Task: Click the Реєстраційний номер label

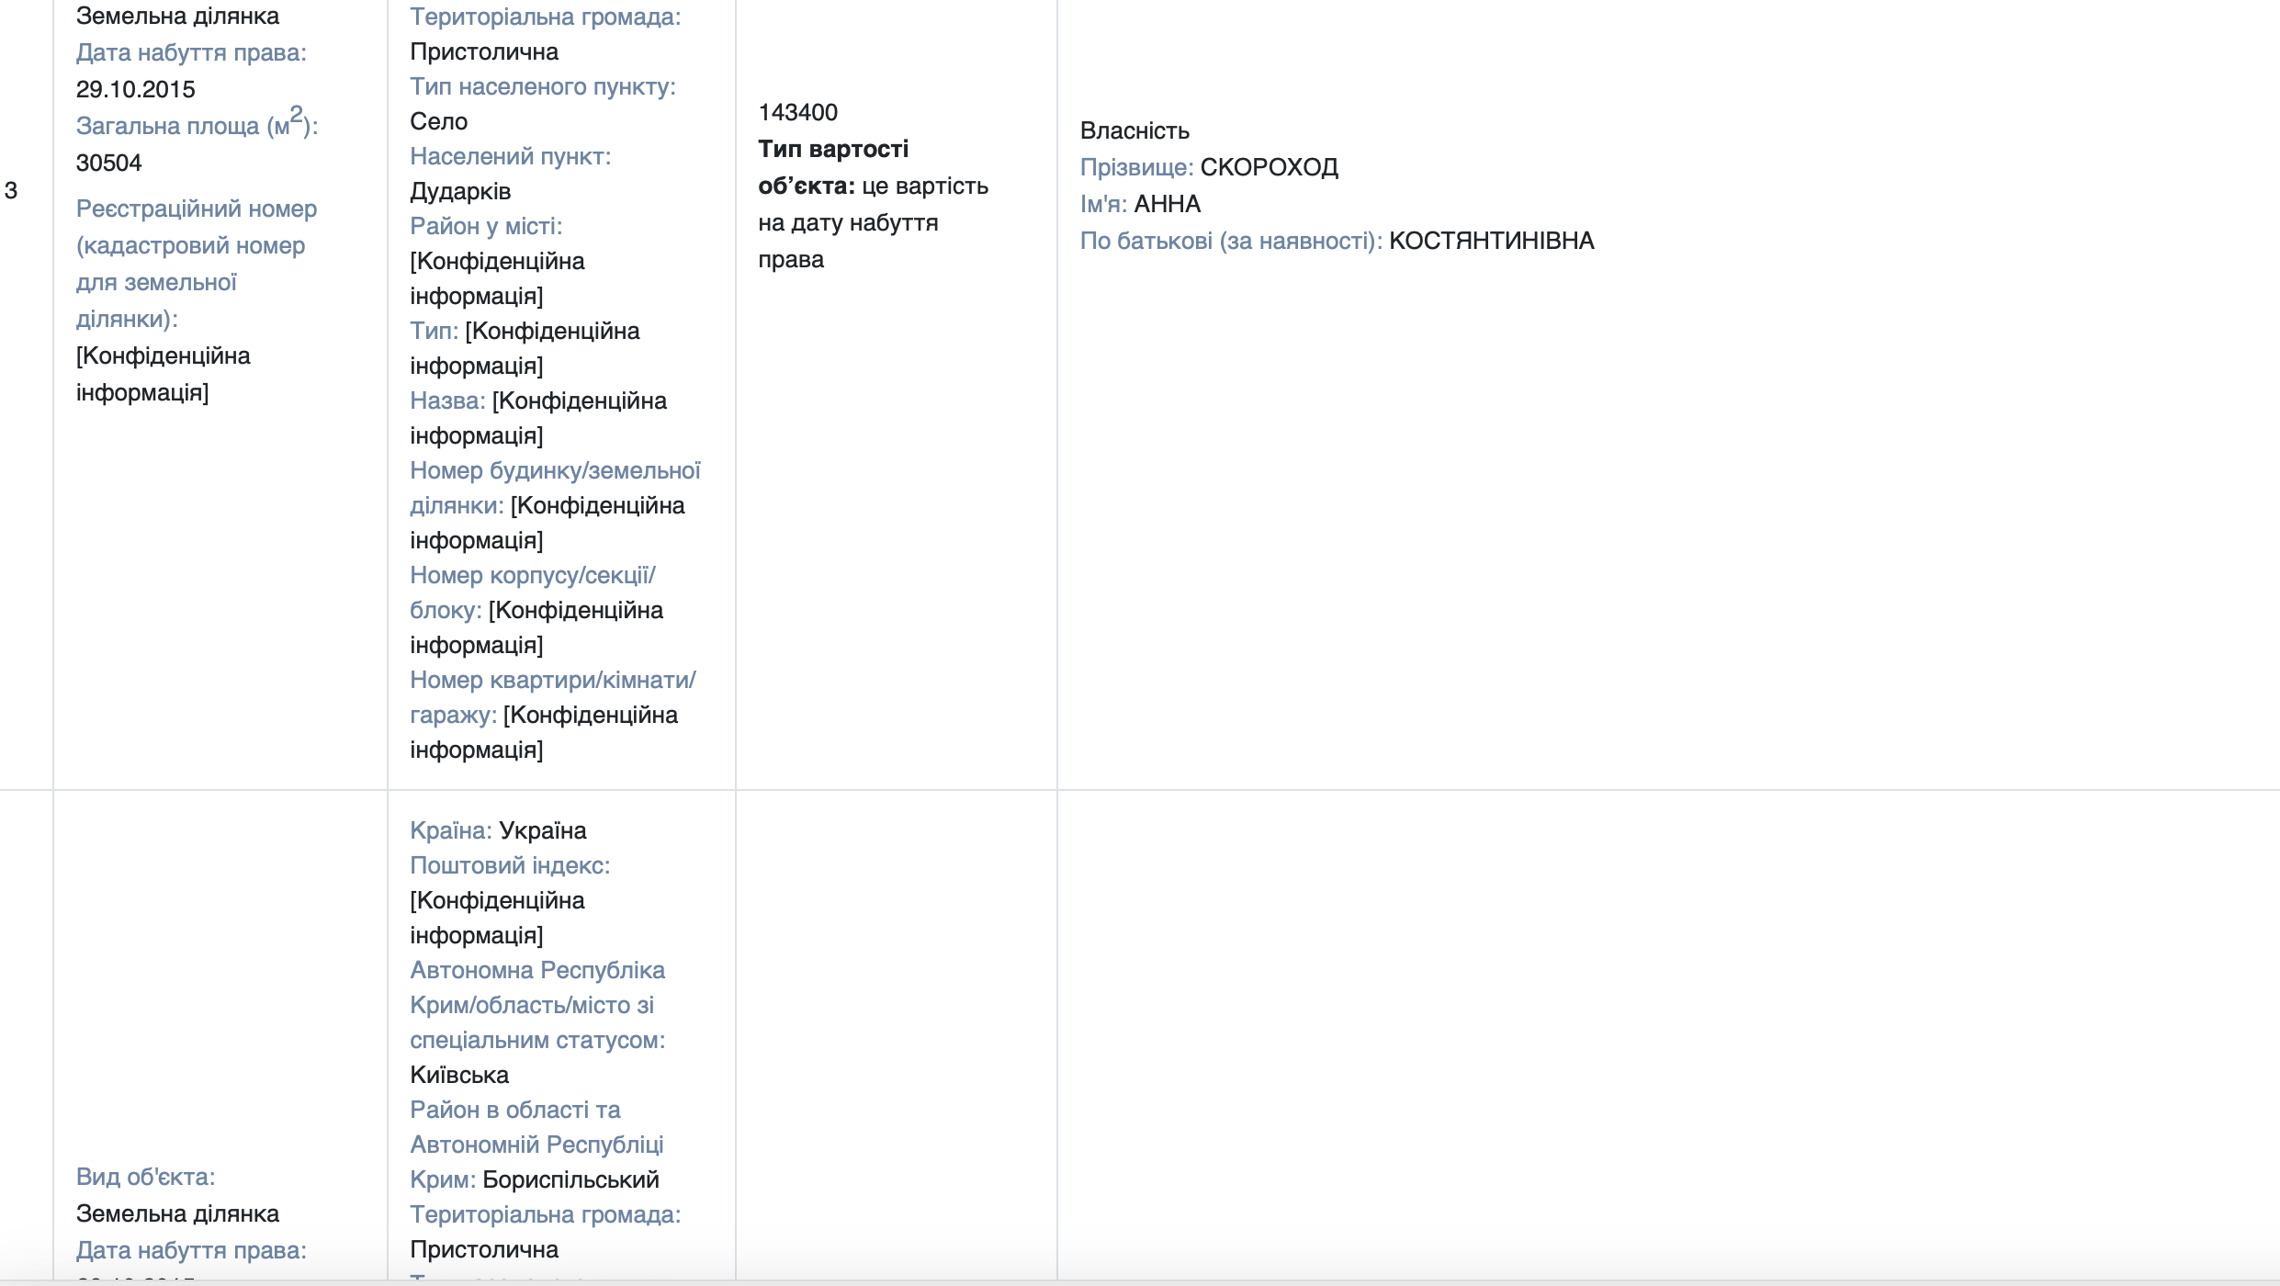Action: 196,209
